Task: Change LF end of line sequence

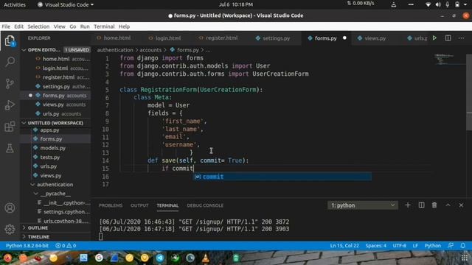Action: (415, 245)
